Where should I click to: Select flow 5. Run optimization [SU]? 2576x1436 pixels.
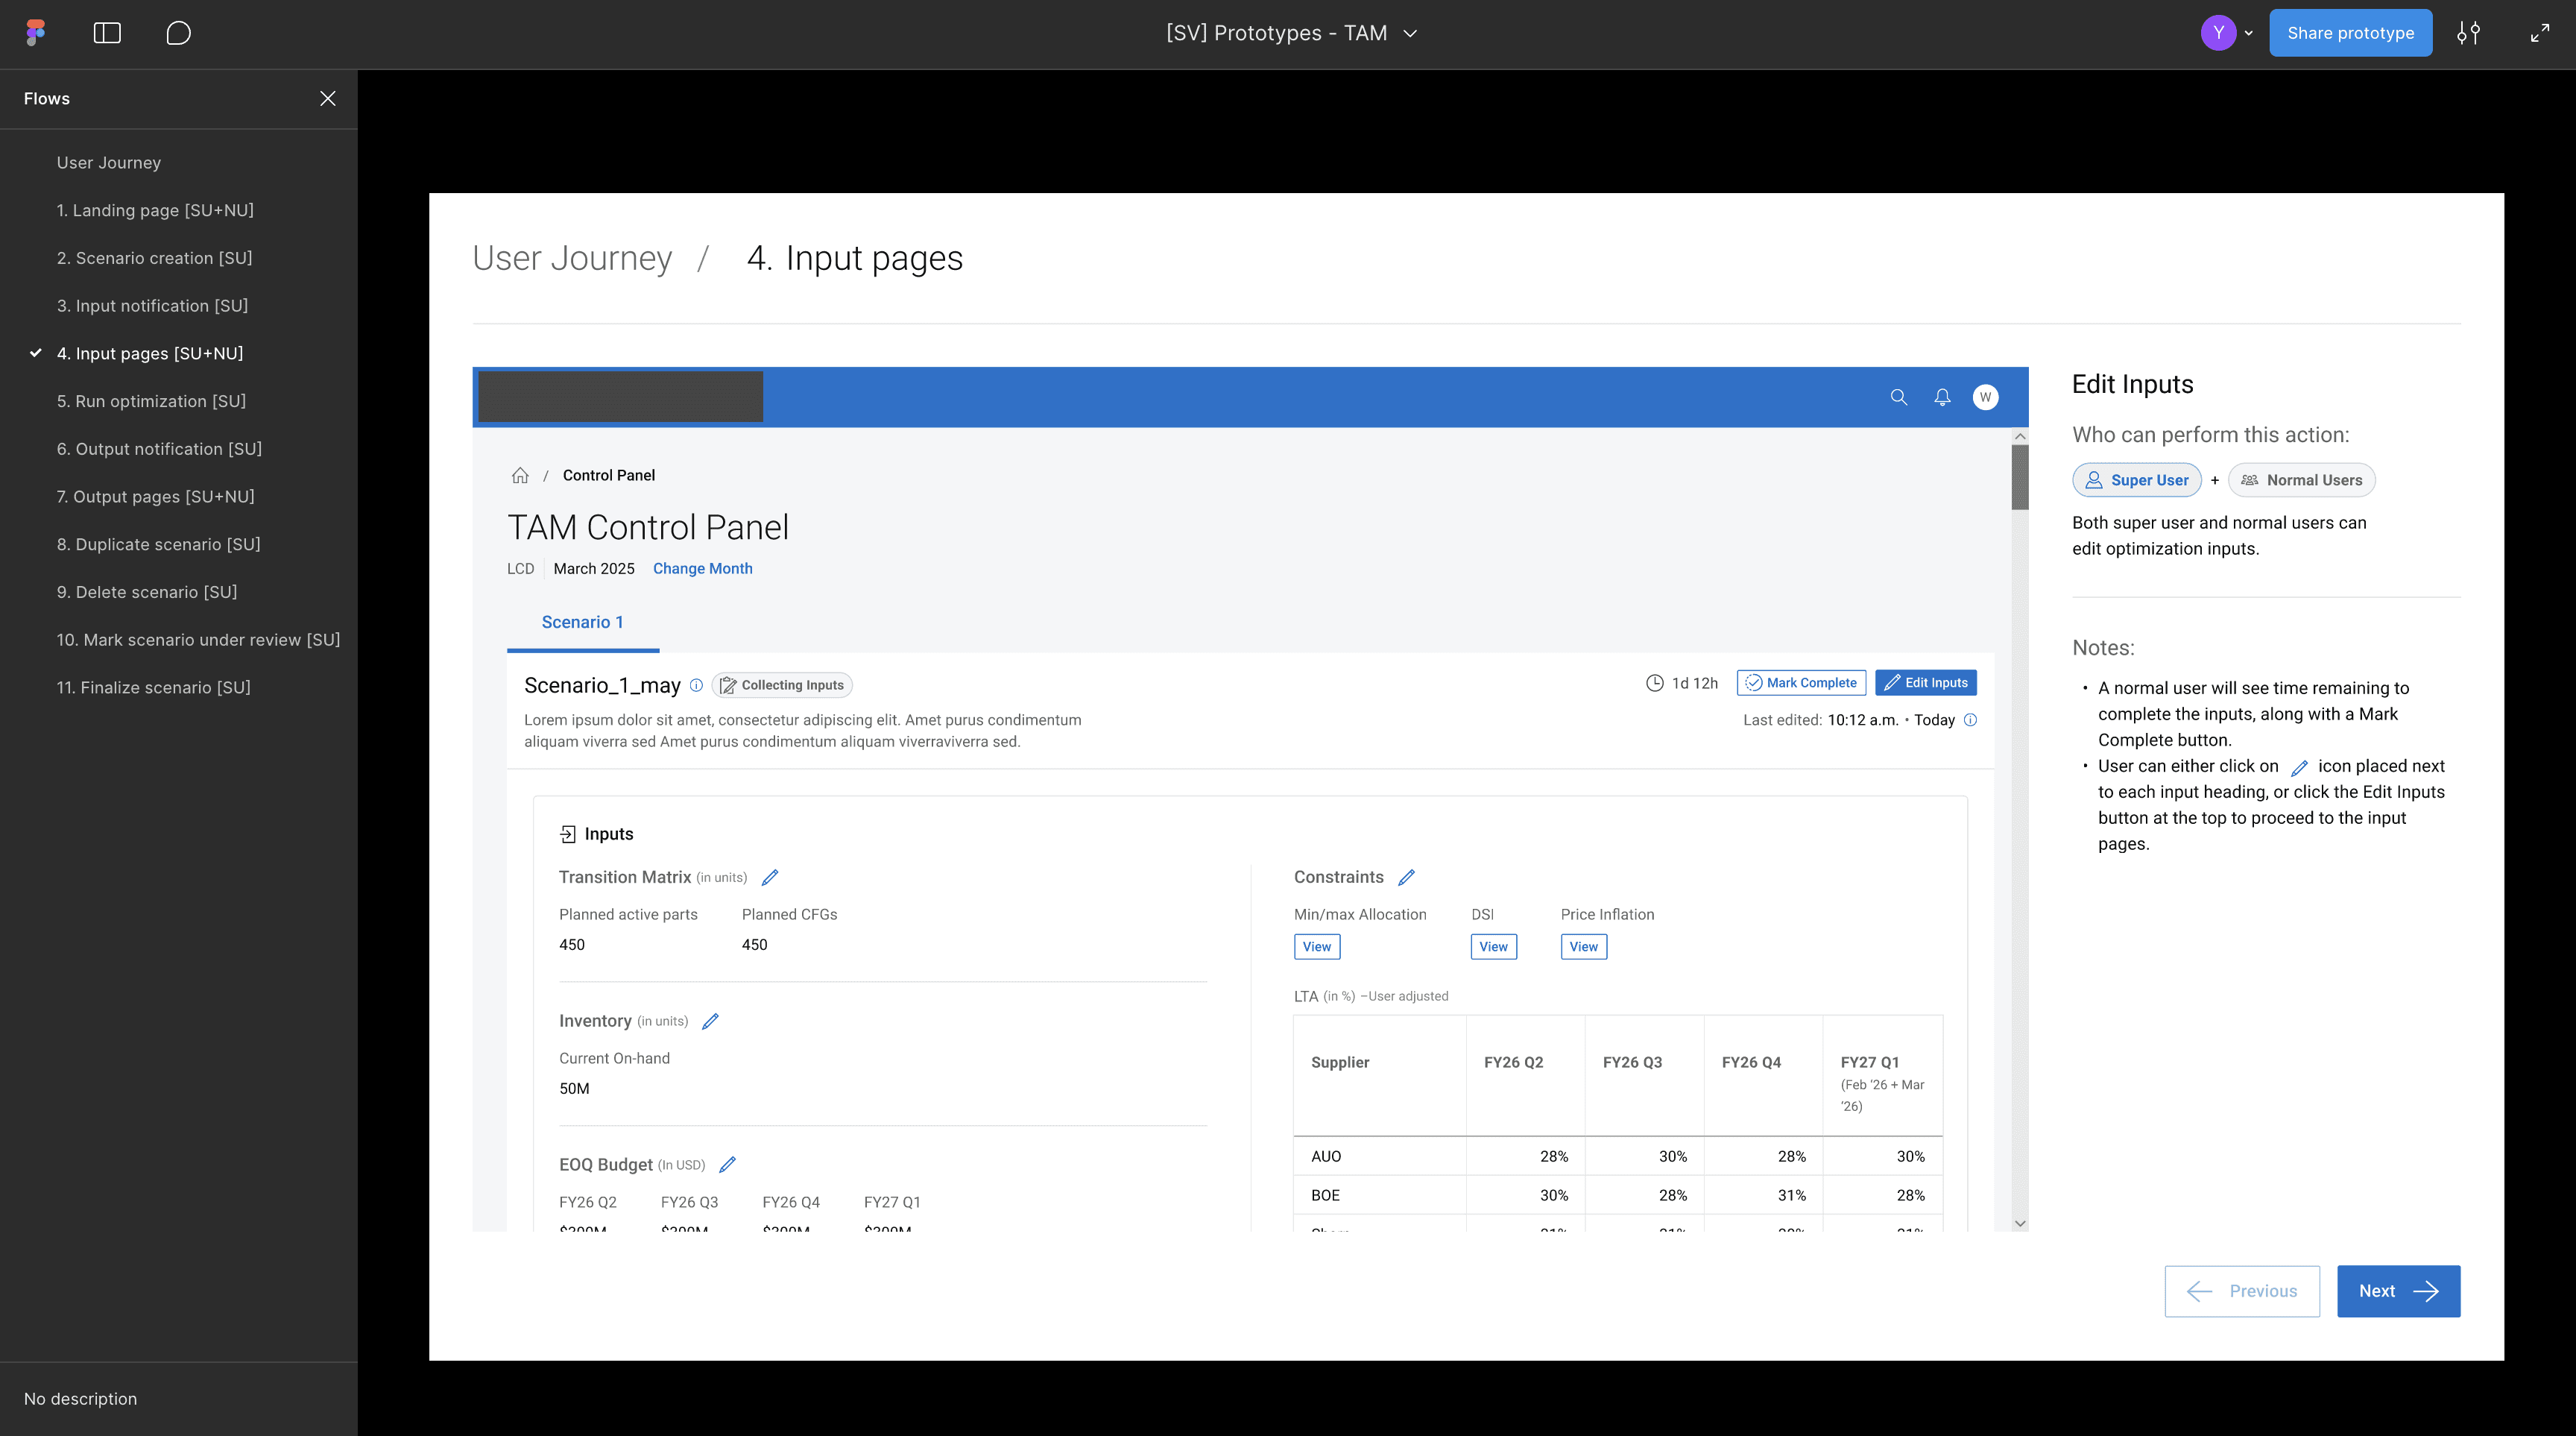tap(151, 401)
